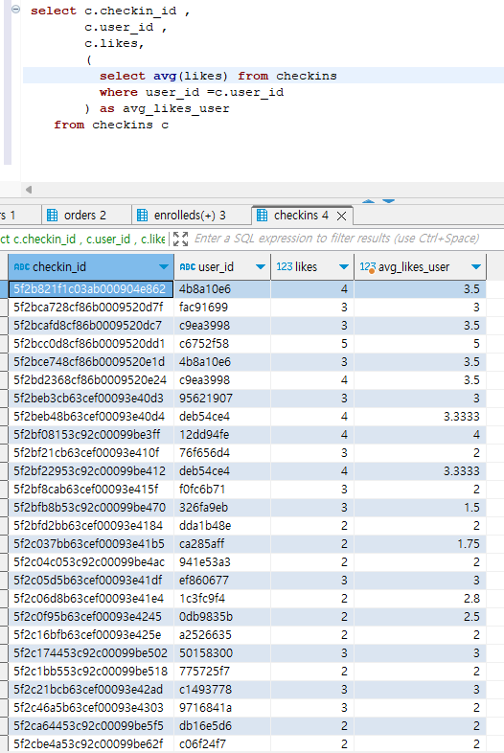Viewport: 504px width, 753px height.
Task: Open checkin_id column filter dropdown
Action: [x=163, y=267]
